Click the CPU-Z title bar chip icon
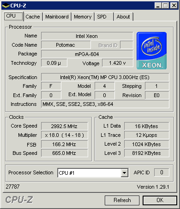180x209 pixels. pos(6,6)
